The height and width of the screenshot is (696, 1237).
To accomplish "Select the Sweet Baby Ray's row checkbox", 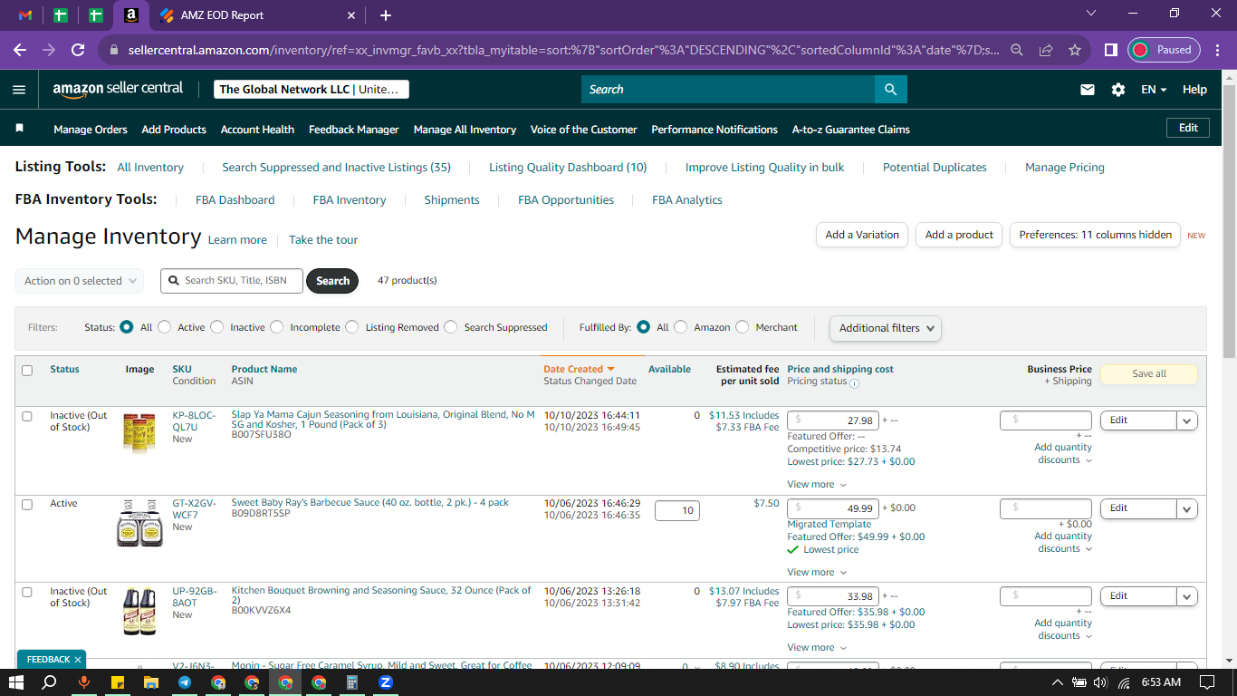I will click(27, 504).
